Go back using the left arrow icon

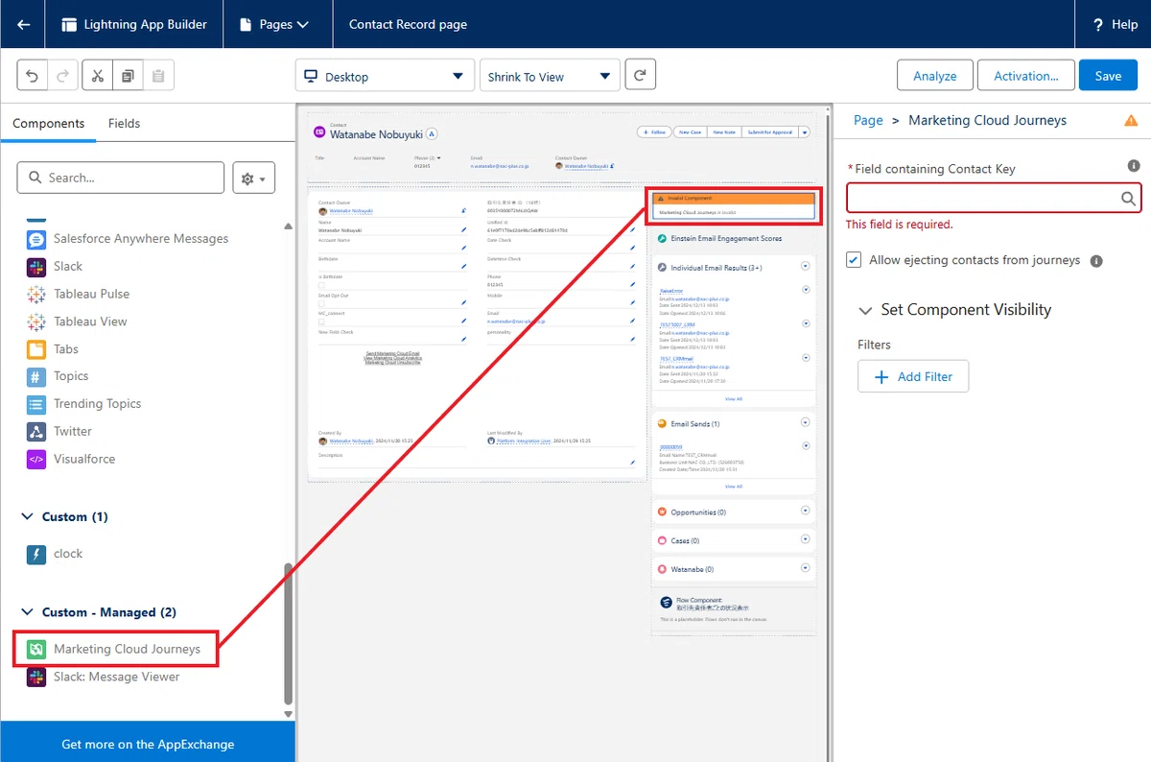pos(23,24)
